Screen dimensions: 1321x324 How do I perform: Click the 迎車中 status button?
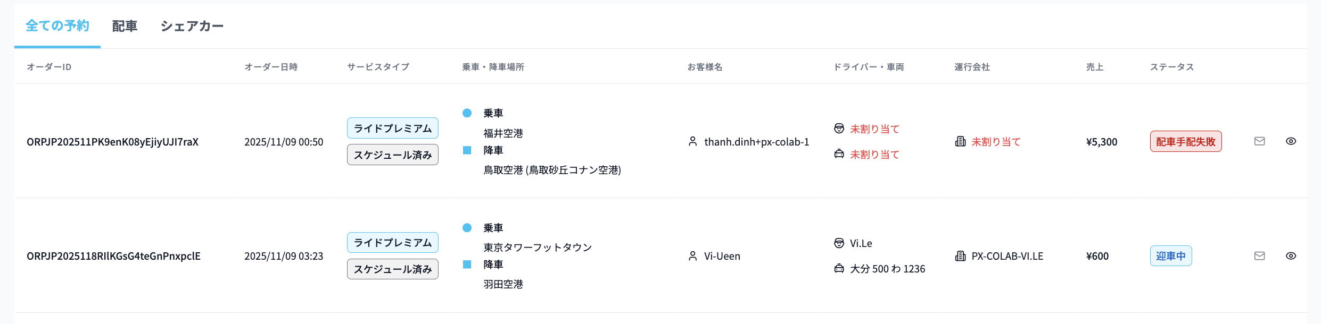pos(1171,255)
